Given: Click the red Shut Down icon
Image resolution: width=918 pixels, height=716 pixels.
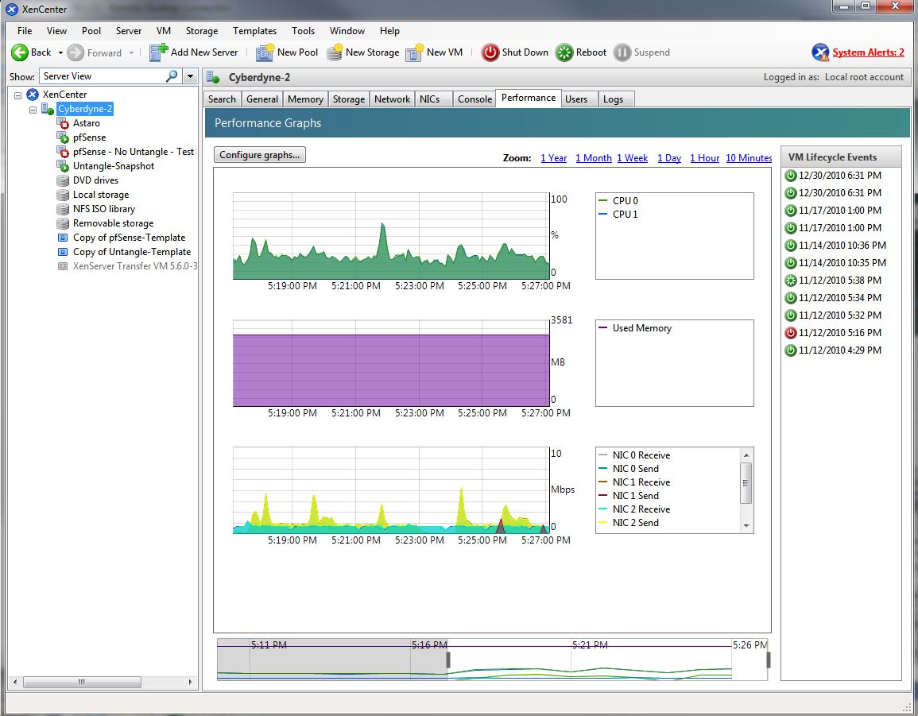Looking at the screenshot, I should (490, 52).
